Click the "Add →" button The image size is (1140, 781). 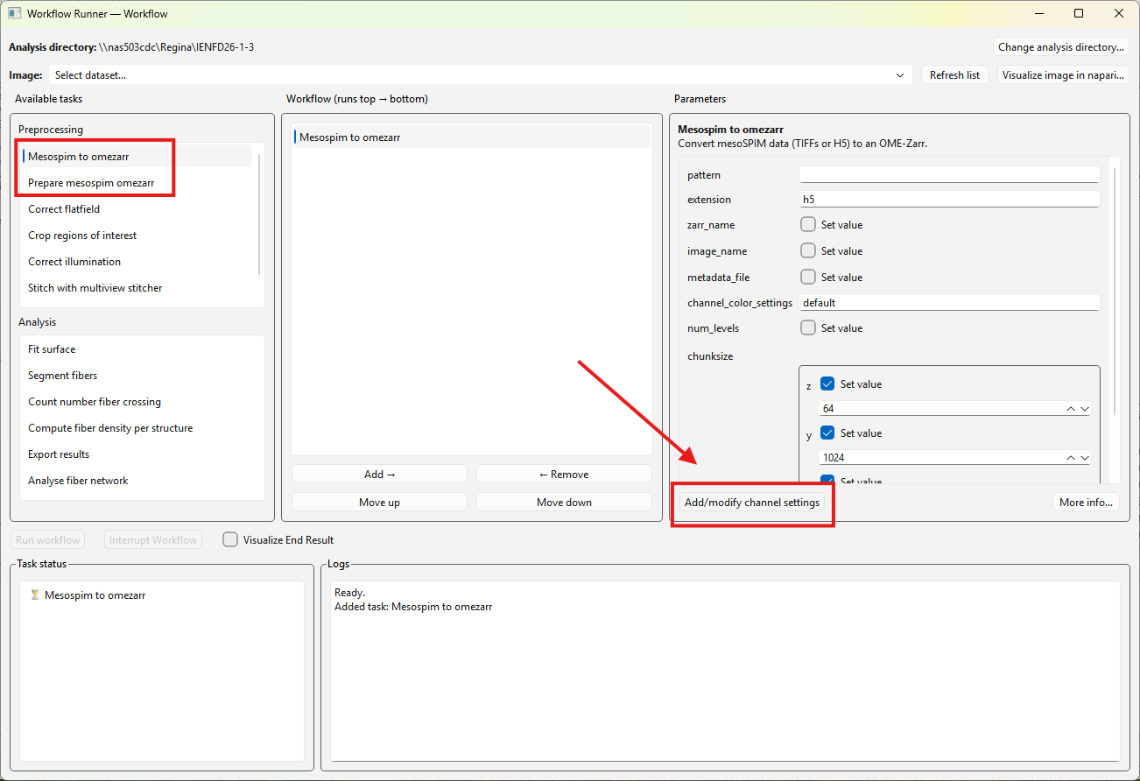[379, 472]
